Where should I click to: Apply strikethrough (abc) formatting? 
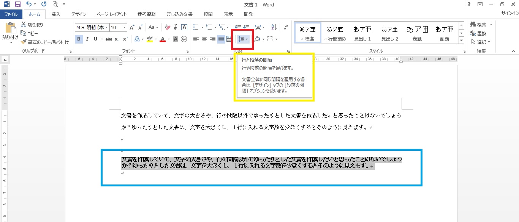click(109, 39)
